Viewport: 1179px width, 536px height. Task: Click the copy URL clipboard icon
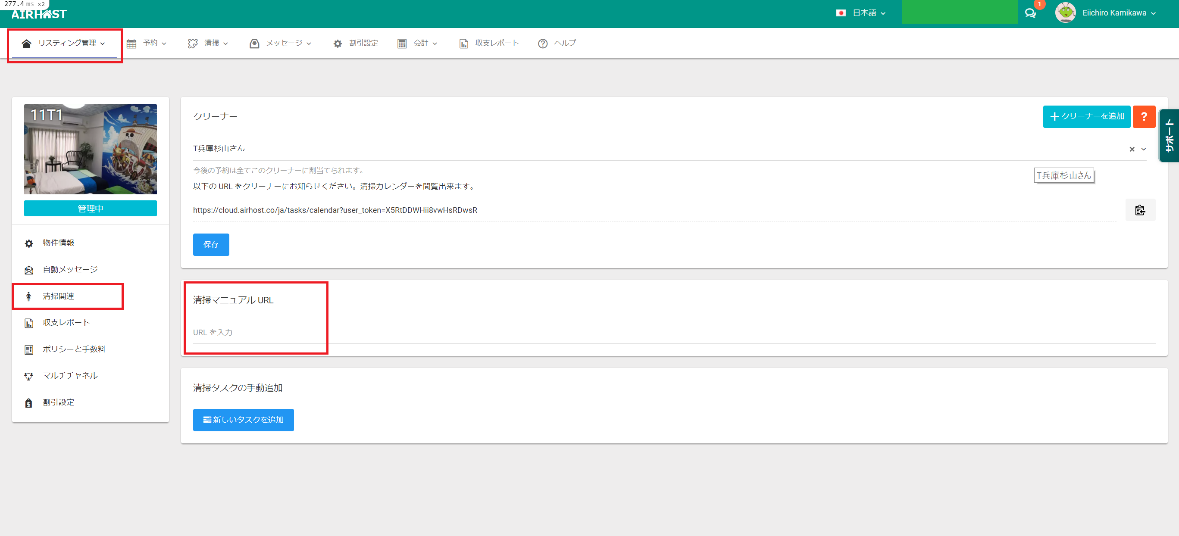coord(1140,210)
